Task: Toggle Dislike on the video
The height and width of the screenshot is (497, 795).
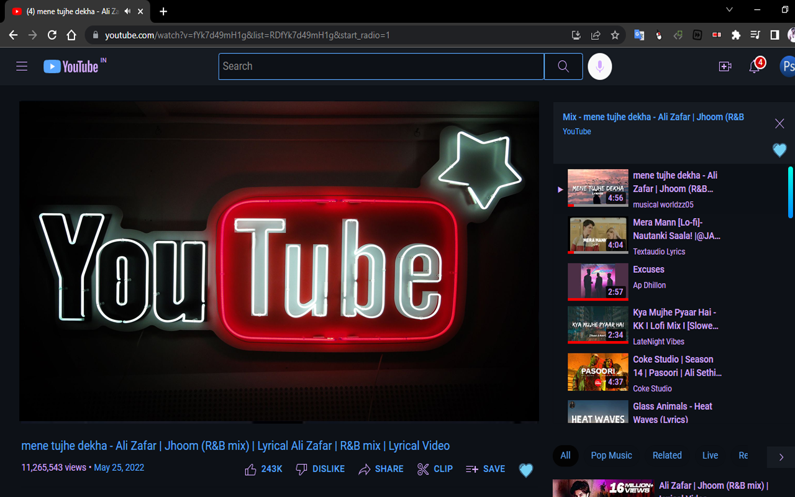Action: click(320, 469)
